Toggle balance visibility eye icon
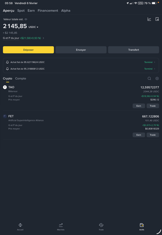 26,19
